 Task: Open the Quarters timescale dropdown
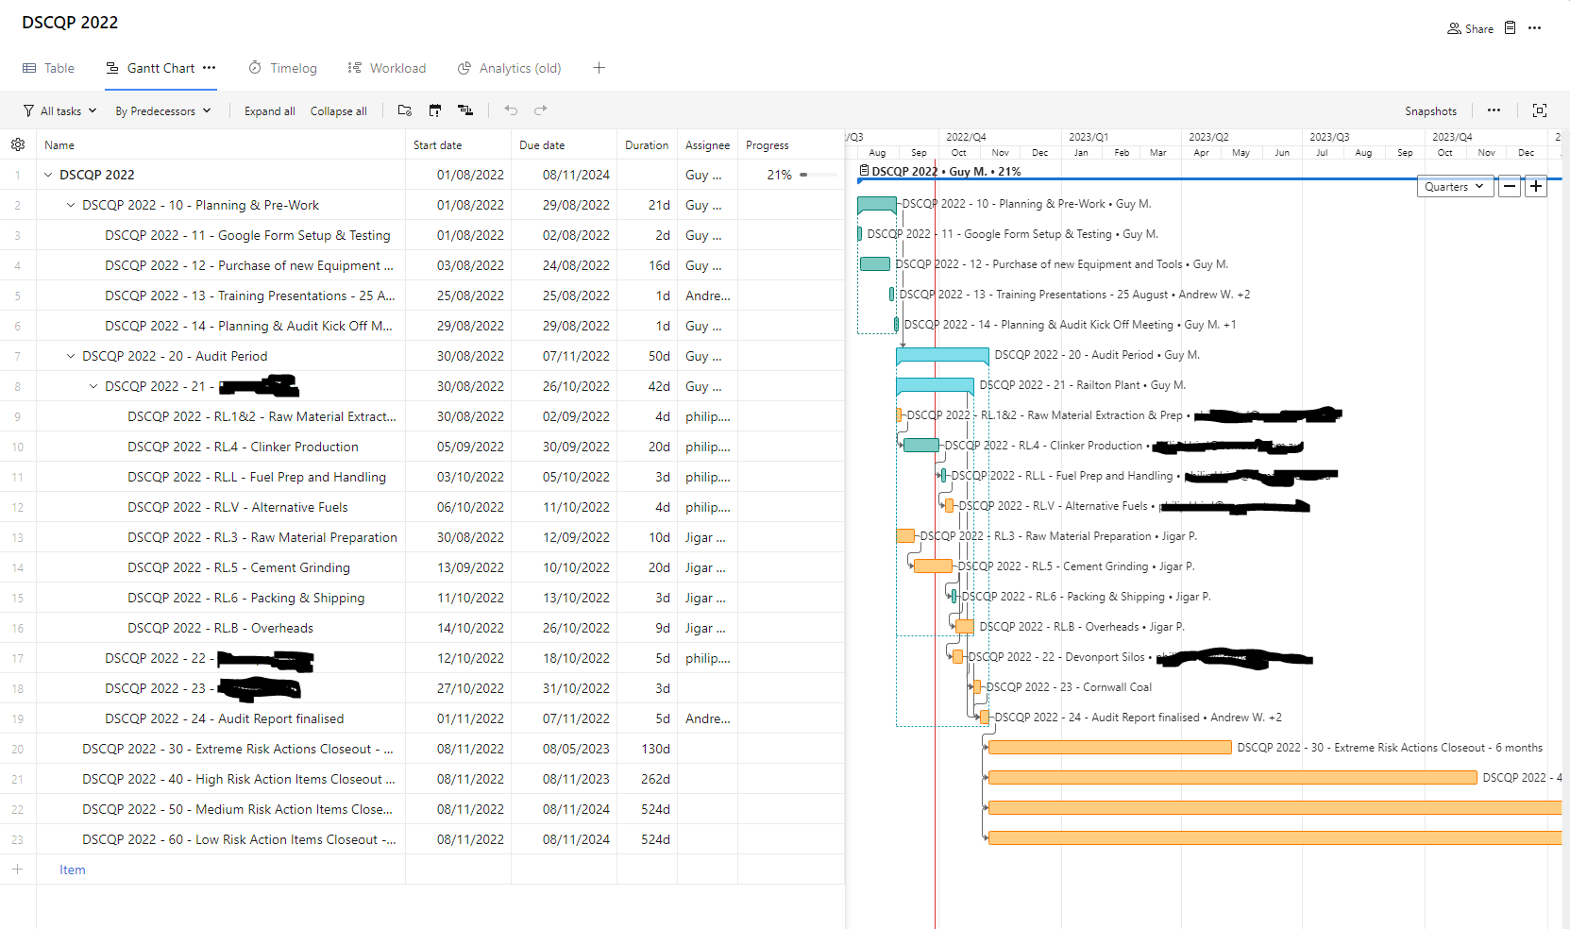[x=1454, y=186]
